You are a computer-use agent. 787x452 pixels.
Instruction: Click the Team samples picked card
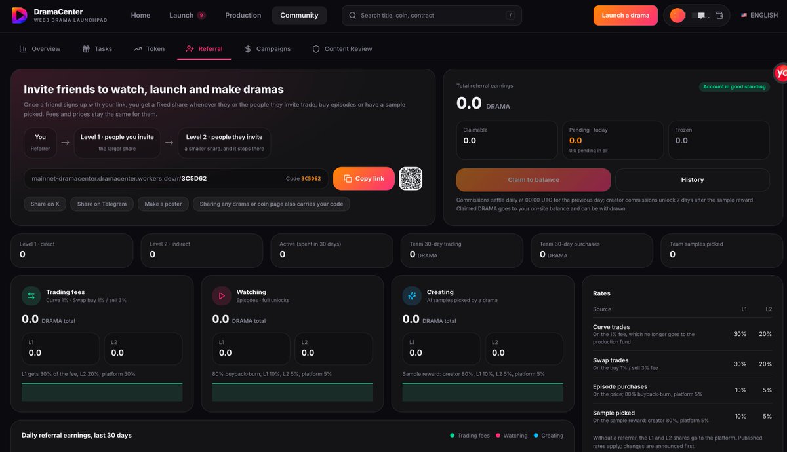[721, 250]
